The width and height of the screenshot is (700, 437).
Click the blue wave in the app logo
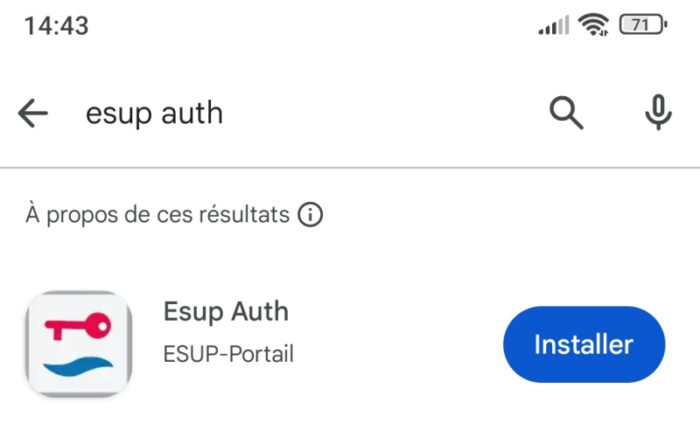[78, 366]
